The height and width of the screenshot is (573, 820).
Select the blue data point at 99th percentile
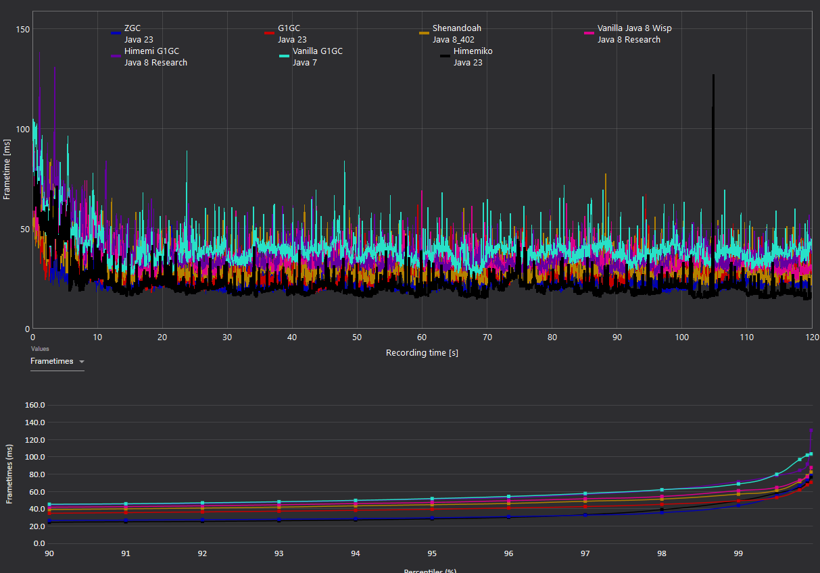tap(738, 505)
